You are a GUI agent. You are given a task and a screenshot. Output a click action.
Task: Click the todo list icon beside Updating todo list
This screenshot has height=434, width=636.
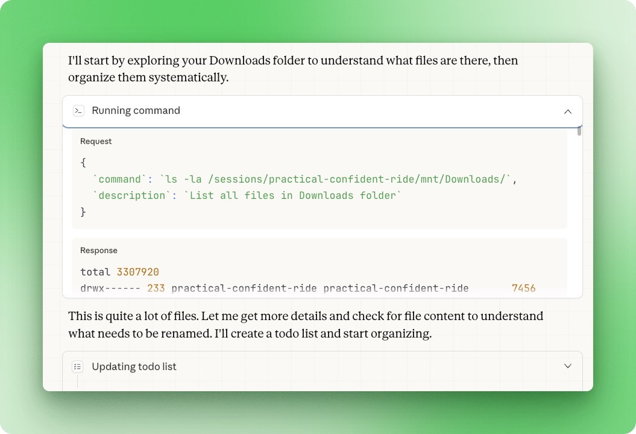(77, 366)
